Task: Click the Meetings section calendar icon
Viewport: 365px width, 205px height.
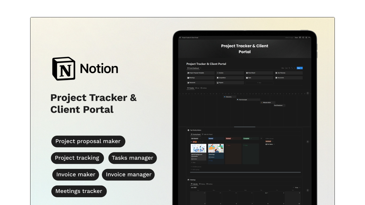Action: point(188,180)
